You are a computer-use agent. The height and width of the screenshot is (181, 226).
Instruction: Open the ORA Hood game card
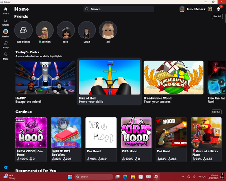[x=136, y=139]
